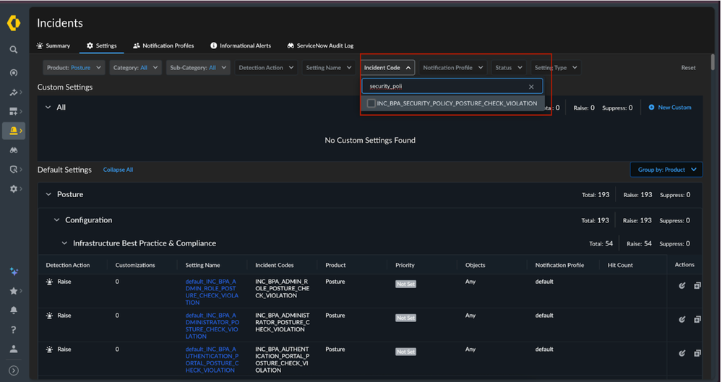Click the edit icon for the first setting row
This screenshot has width=722, height=382.
(x=682, y=285)
